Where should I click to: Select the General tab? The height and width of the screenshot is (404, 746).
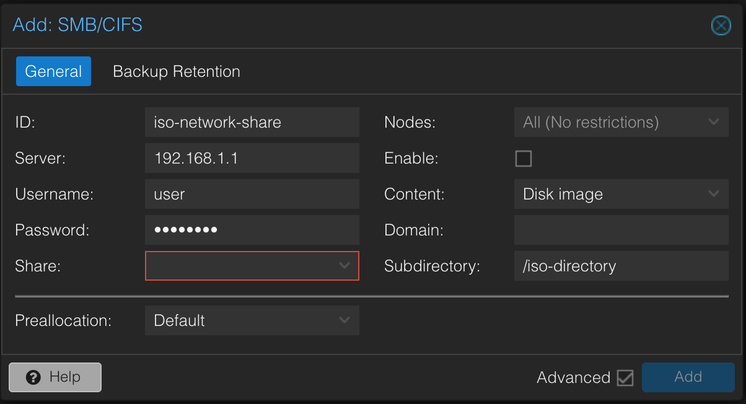53,71
